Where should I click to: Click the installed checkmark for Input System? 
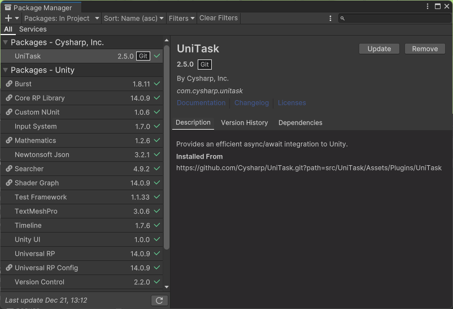(157, 126)
